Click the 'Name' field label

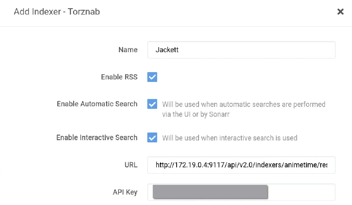pos(128,50)
